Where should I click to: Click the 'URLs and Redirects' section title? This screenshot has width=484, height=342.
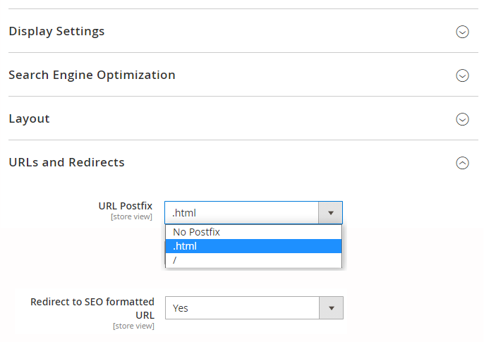coord(66,163)
